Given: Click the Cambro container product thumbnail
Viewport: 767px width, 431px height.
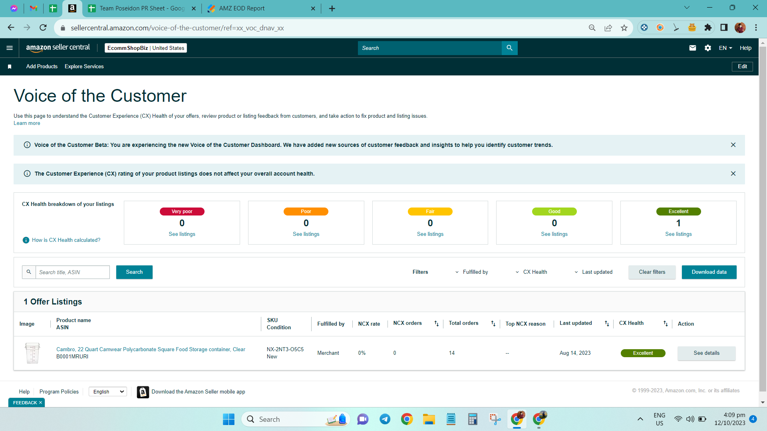Looking at the screenshot, I should pyautogui.click(x=32, y=353).
